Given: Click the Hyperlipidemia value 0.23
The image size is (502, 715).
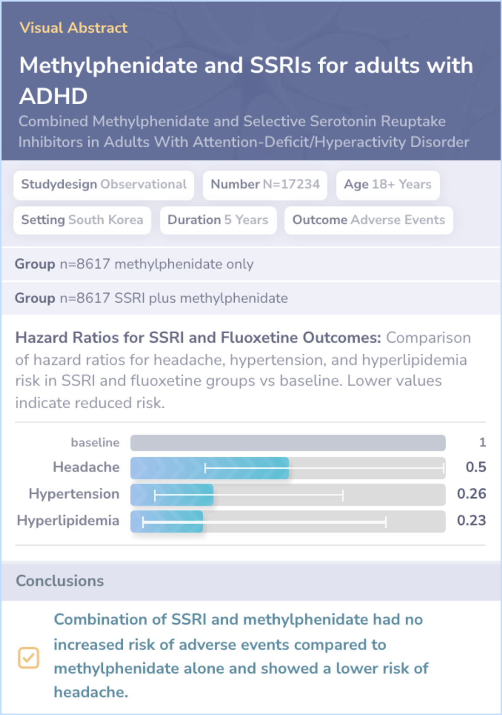Looking at the screenshot, I should click(x=471, y=520).
